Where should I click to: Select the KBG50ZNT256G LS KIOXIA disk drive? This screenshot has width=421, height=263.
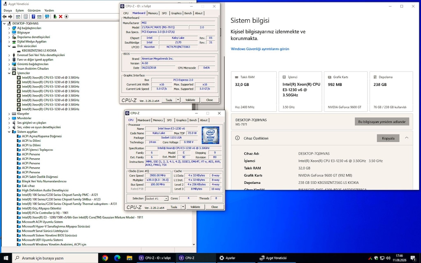[x=39, y=51]
